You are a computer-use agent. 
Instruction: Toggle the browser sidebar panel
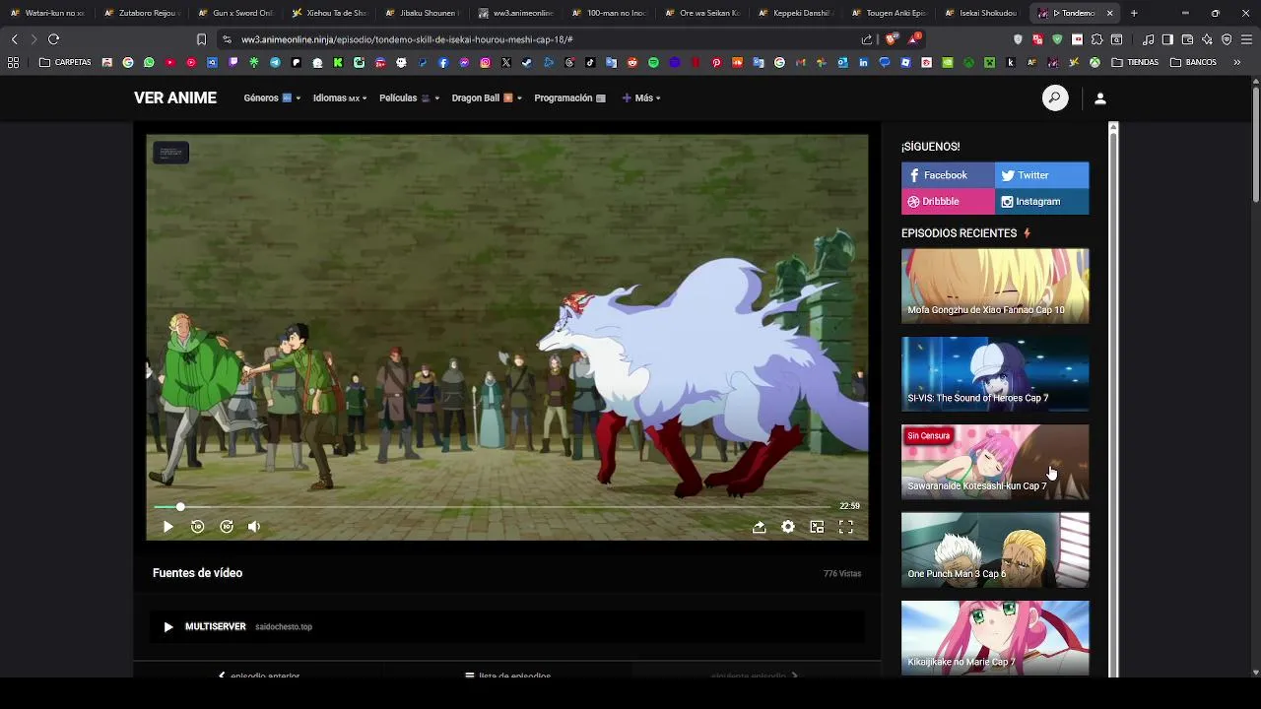(x=1167, y=39)
